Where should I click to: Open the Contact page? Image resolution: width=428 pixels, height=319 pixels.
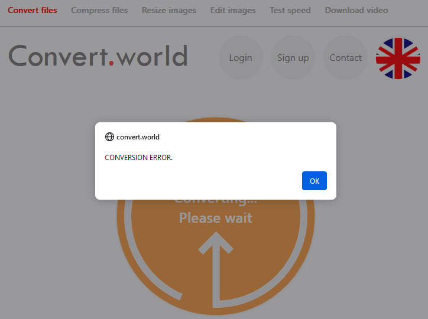coord(345,57)
